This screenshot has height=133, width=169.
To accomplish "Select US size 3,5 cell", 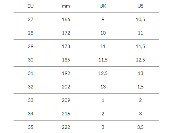I will 141,127.
